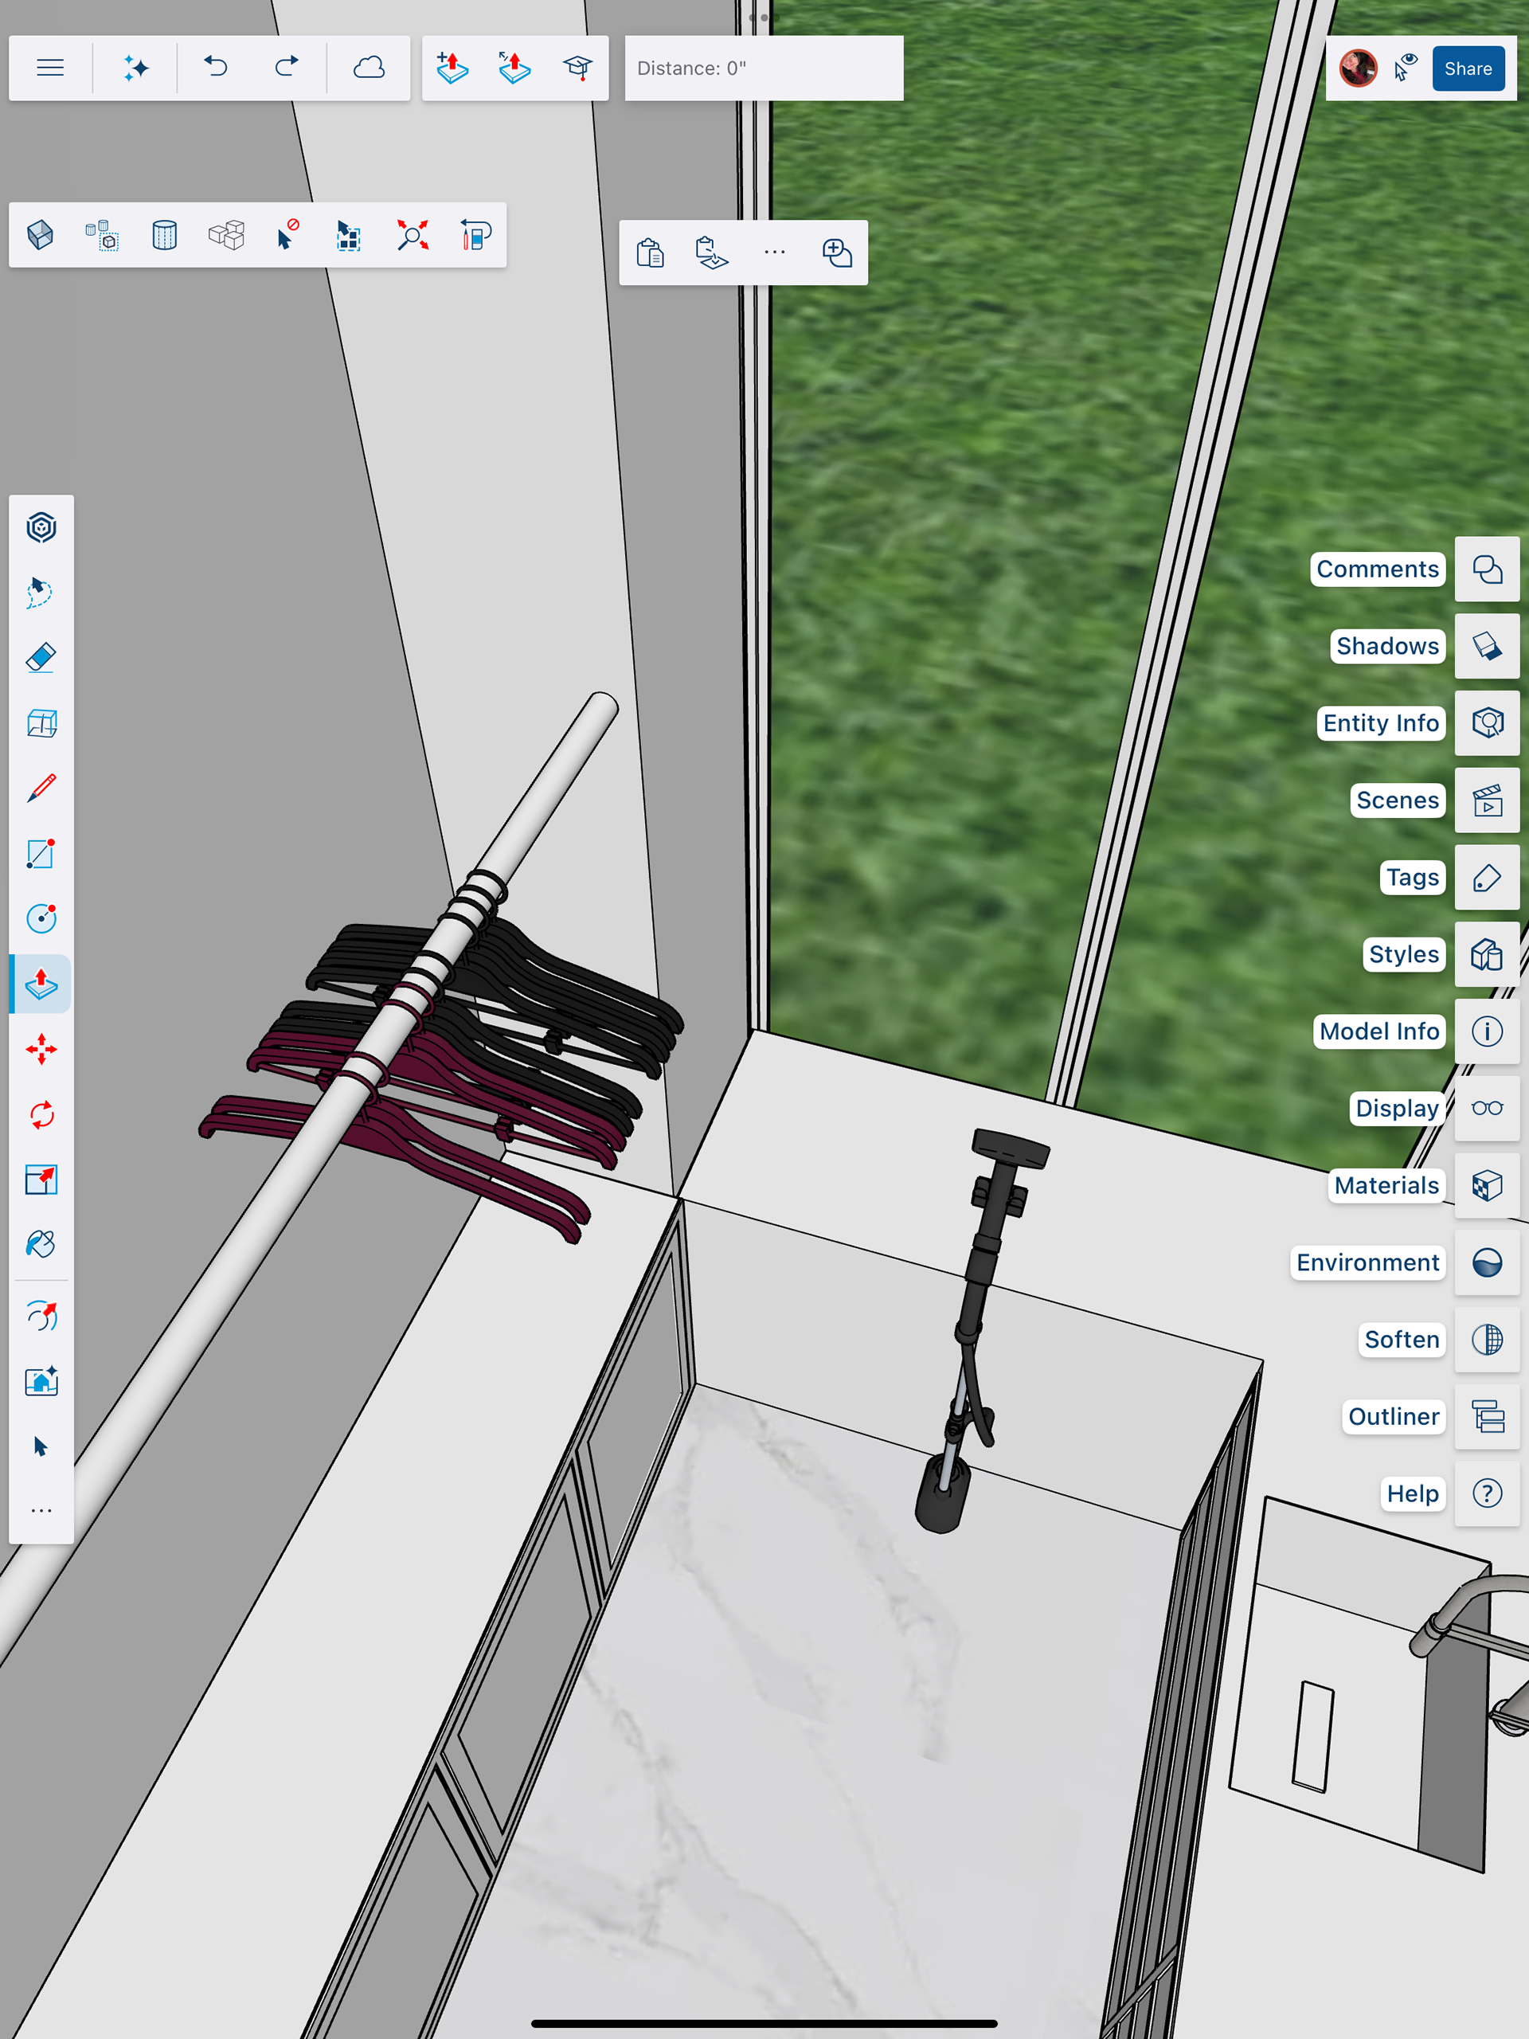
Task: Click the Share button
Action: pyautogui.click(x=1467, y=68)
